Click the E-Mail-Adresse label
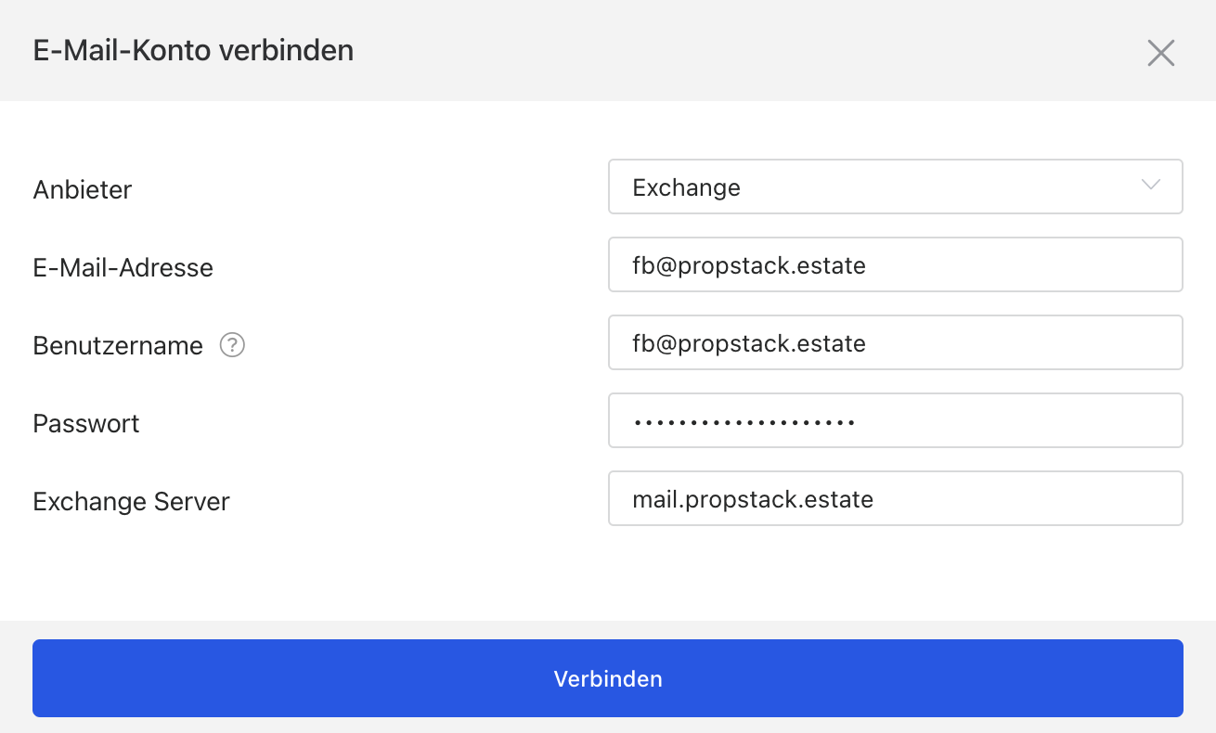 [123, 268]
